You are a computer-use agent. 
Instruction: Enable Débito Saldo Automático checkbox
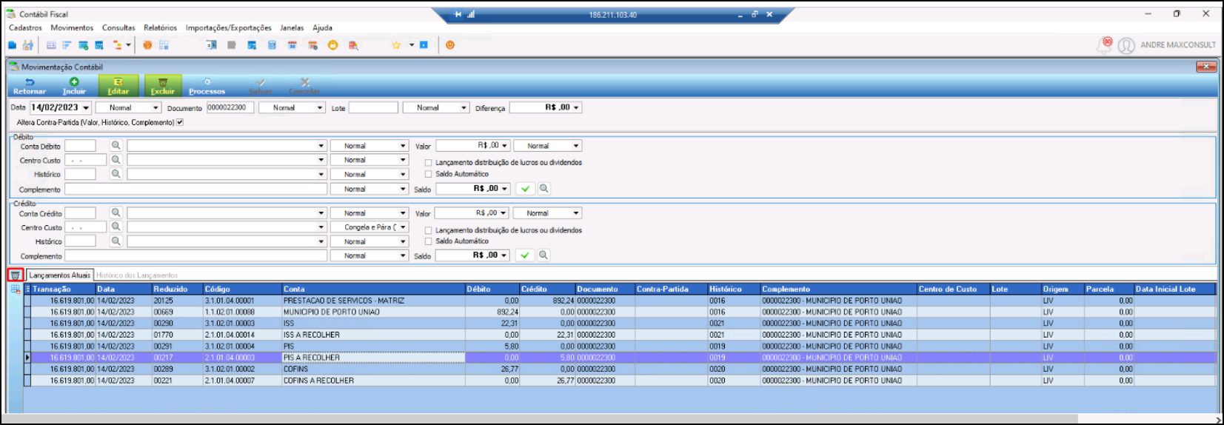[428, 175]
